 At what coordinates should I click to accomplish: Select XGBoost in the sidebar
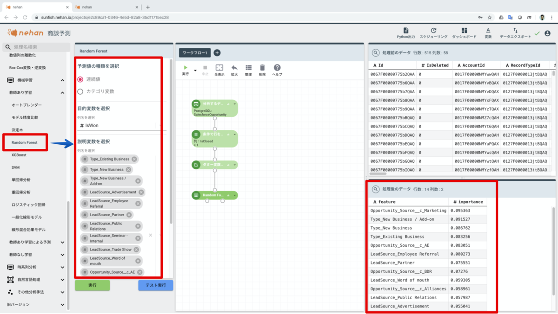pyautogui.click(x=19, y=155)
